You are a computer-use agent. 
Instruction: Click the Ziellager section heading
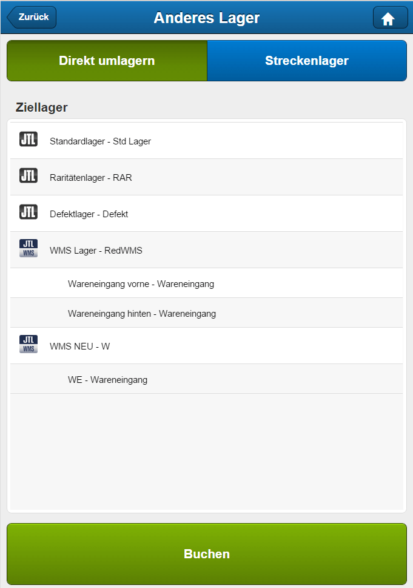click(42, 107)
